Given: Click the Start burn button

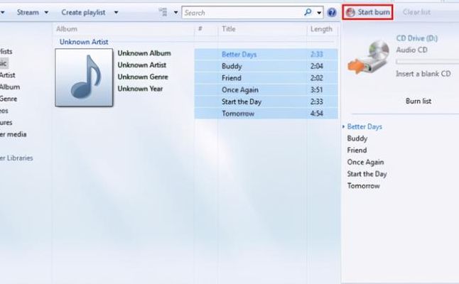Looking at the screenshot, I should coord(367,12).
